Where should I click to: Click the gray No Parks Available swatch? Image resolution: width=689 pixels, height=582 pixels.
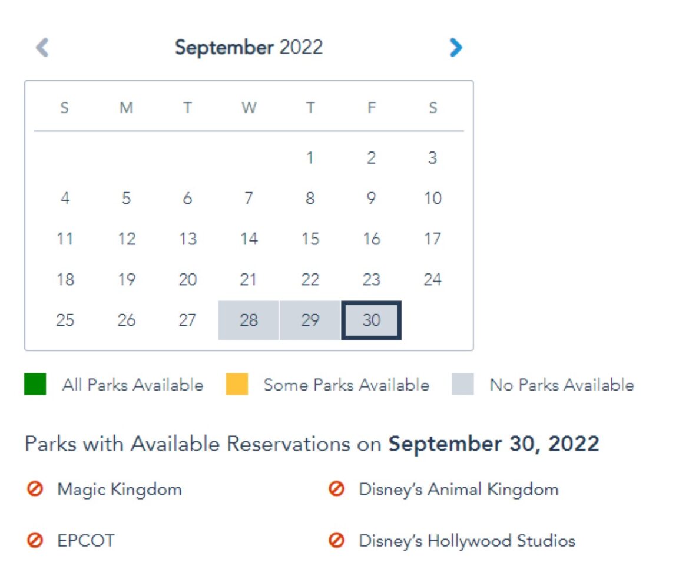[x=463, y=385]
